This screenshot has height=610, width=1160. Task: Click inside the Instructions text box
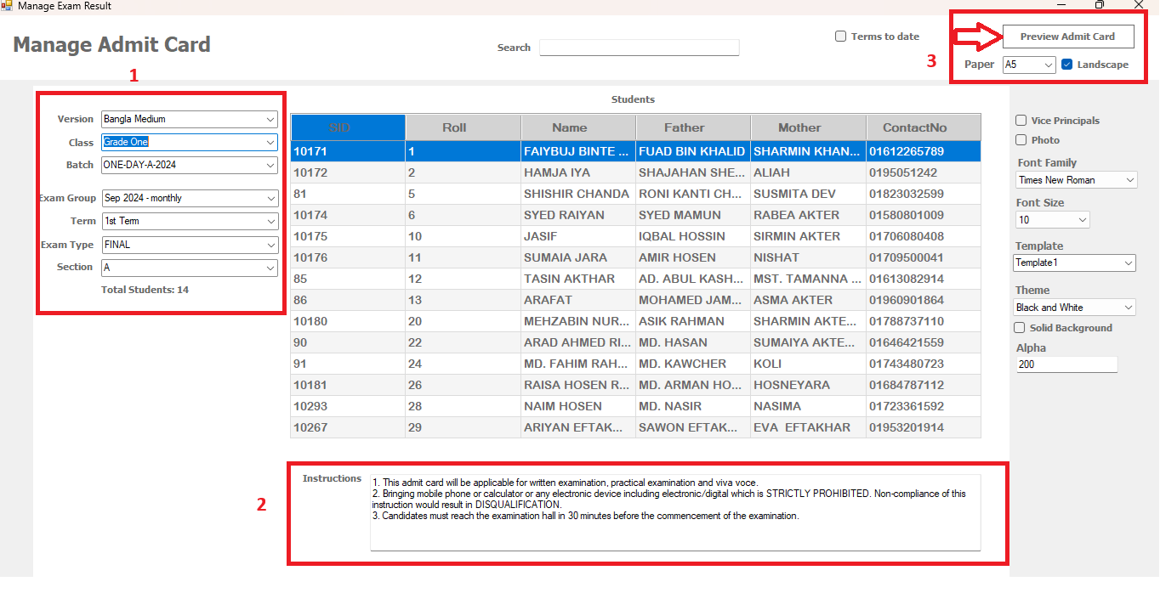675,512
